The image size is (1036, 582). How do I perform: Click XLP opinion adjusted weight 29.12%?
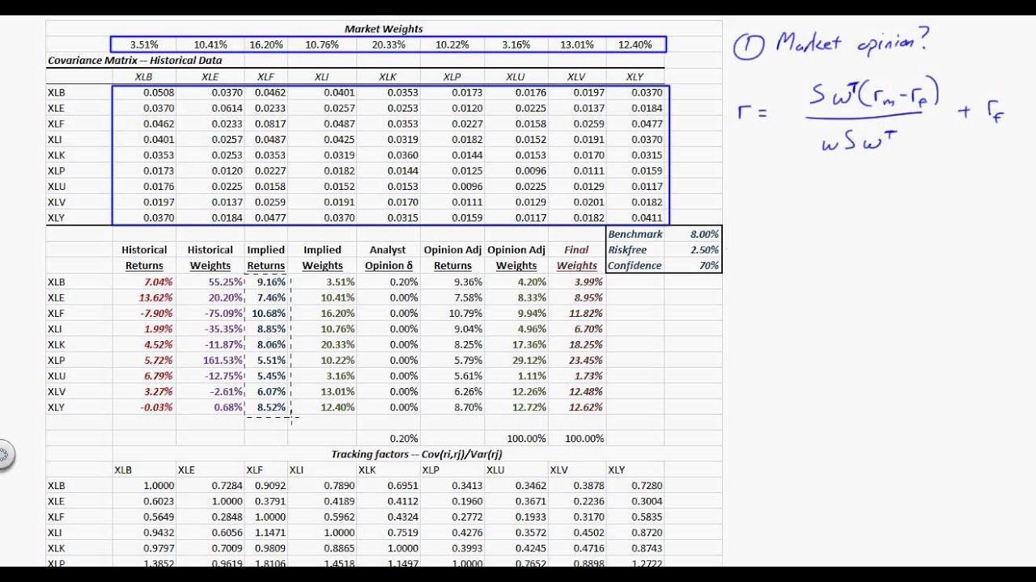(x=529, y=360)
